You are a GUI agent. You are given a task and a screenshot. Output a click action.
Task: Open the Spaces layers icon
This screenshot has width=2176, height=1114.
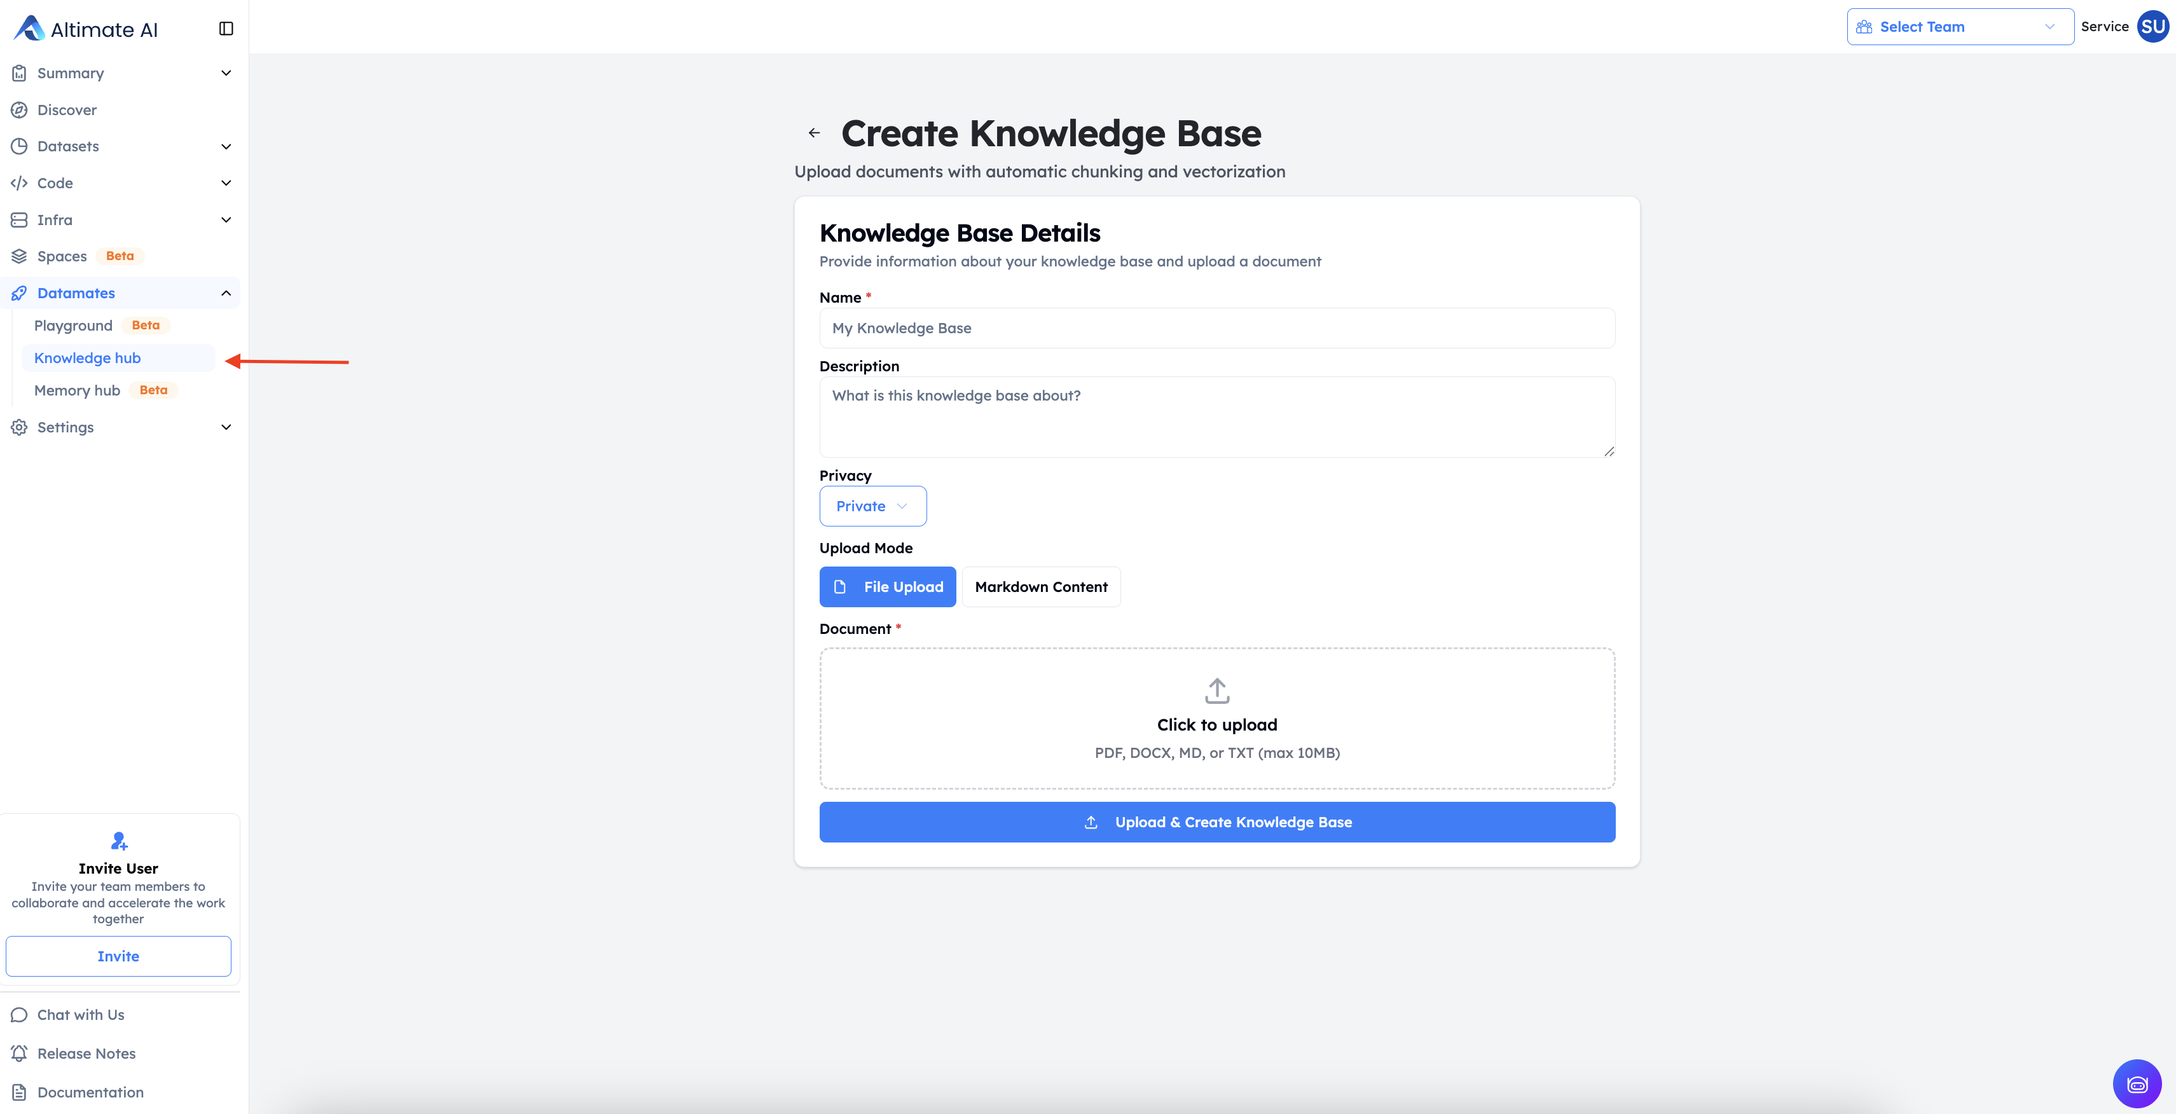click(20, 256)
